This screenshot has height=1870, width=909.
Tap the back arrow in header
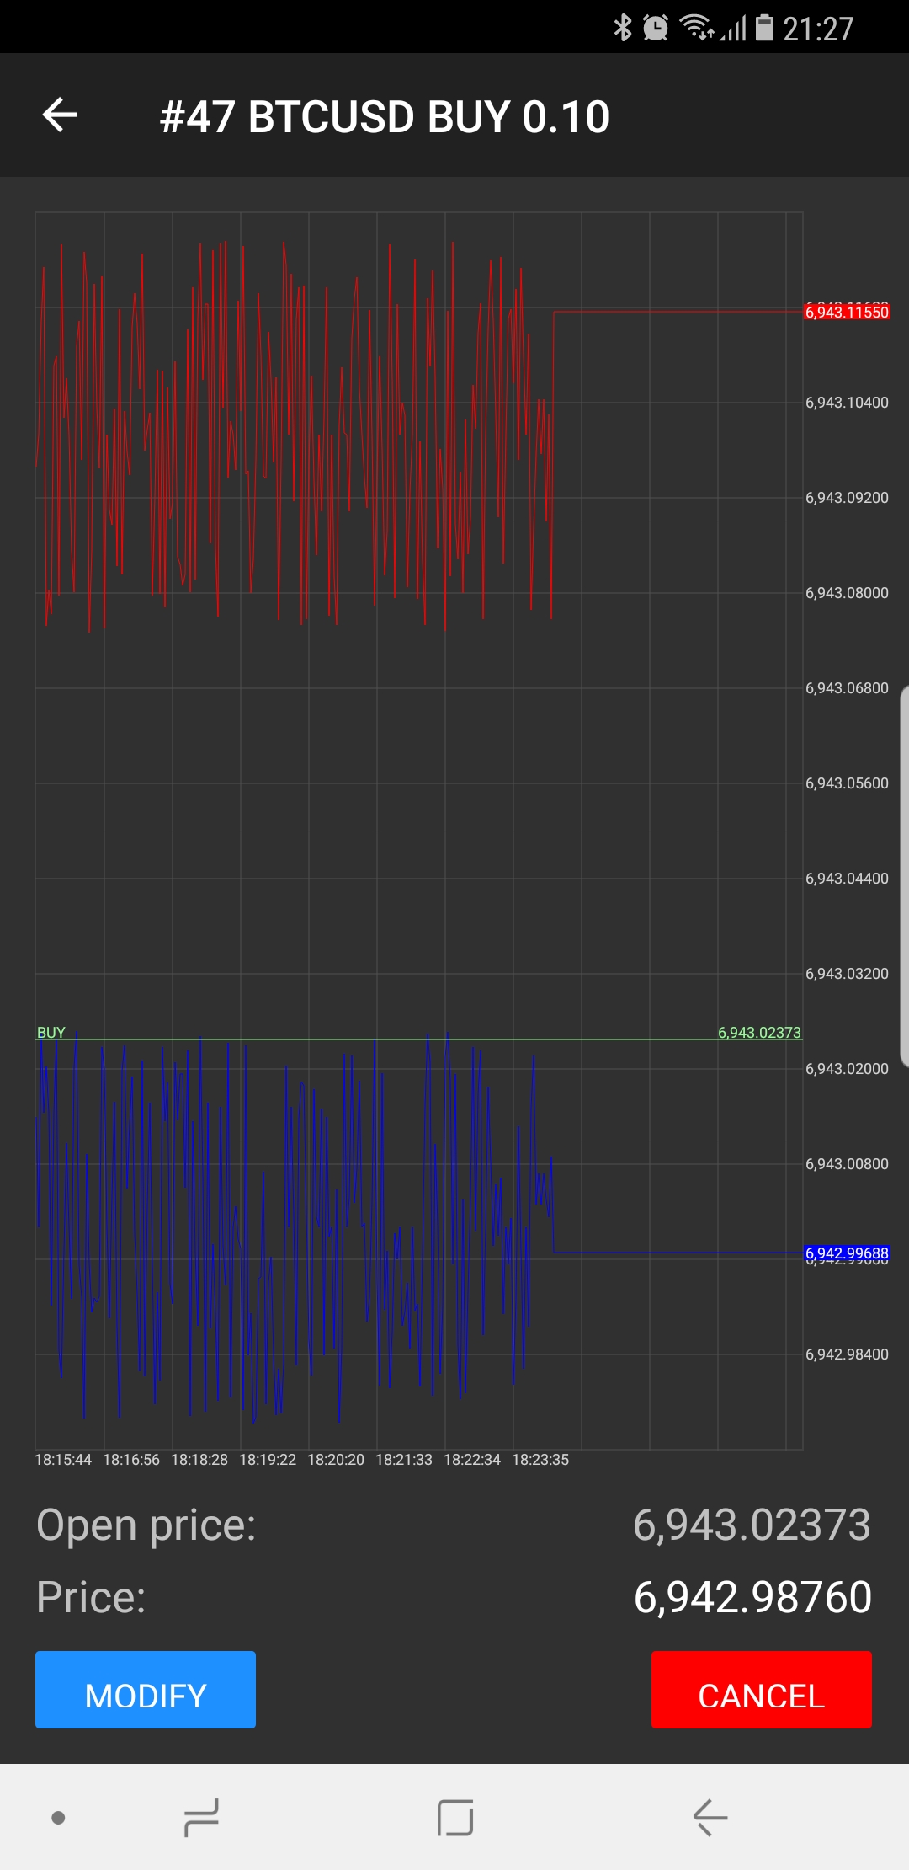click(x=60, y=115)
